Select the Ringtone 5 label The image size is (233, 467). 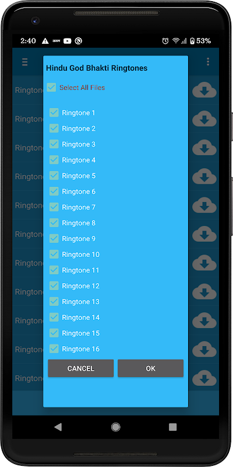coord(79,176)
